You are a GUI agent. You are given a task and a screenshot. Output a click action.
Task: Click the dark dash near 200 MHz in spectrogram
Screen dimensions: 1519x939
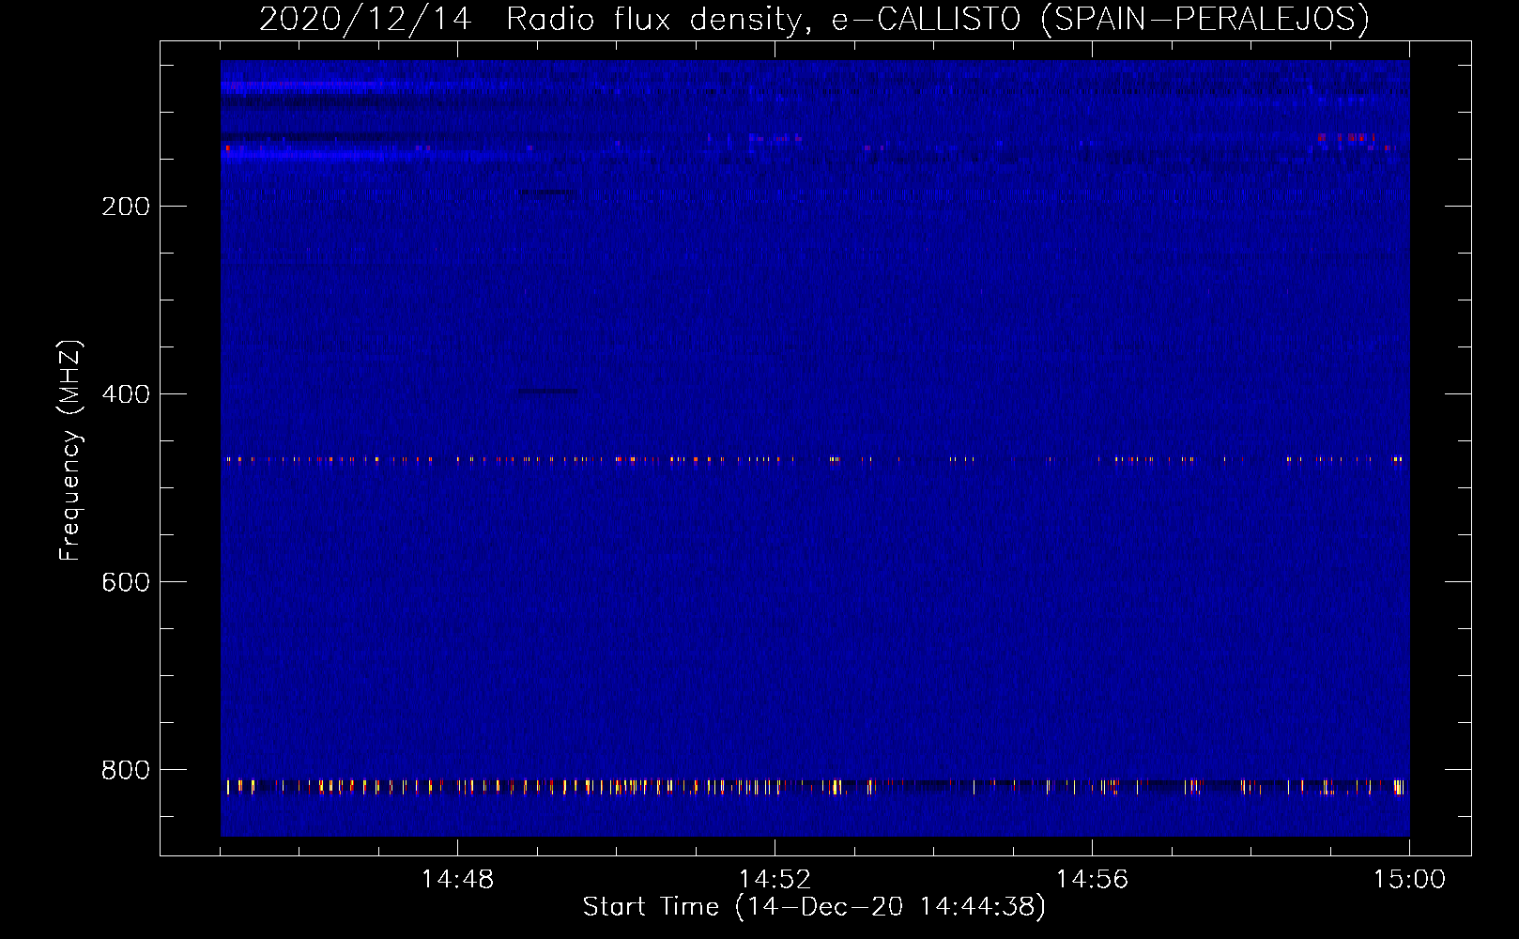(543, 192)
